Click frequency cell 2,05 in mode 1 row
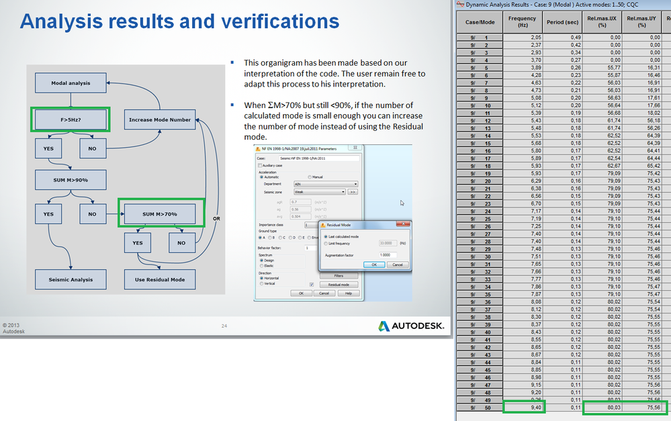671x421 pixels. point(523,38)
